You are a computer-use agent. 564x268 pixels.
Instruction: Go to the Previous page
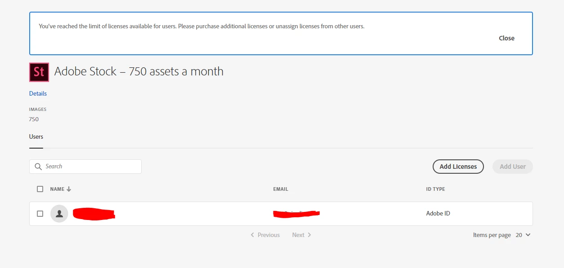[265, 235]
